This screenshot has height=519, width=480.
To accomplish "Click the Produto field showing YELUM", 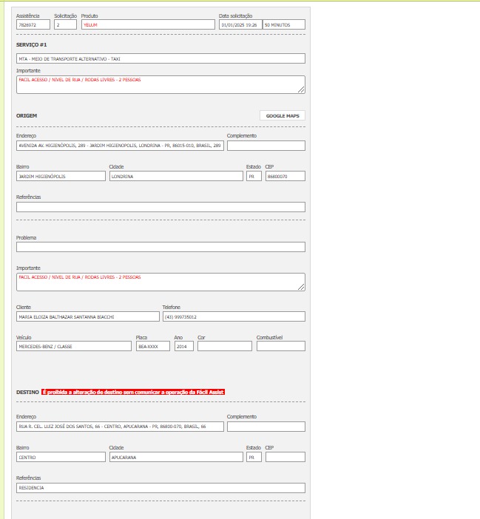I will click(x=148, y=24).
